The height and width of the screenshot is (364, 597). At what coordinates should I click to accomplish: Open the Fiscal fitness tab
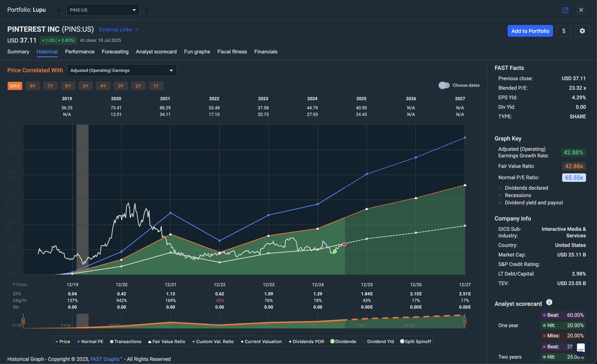click(232, 52)
